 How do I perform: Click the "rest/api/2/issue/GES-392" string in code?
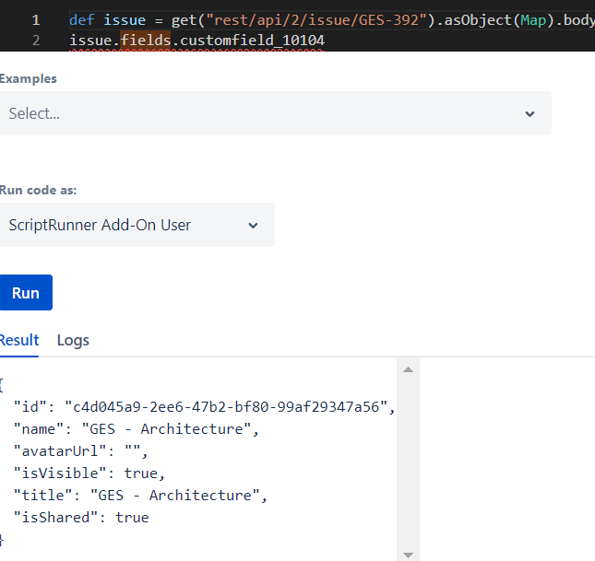click(x=316, y=20)
